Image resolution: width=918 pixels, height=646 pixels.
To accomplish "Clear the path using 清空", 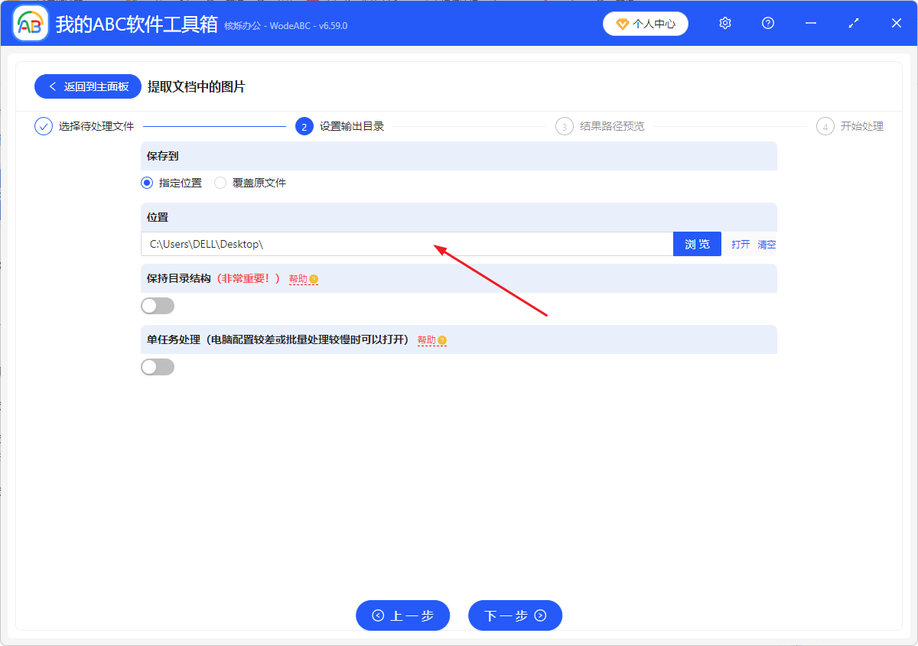I will (766, 244).
